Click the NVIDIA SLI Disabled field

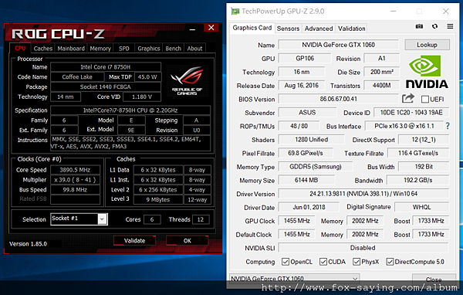click(x=363, y=248)
